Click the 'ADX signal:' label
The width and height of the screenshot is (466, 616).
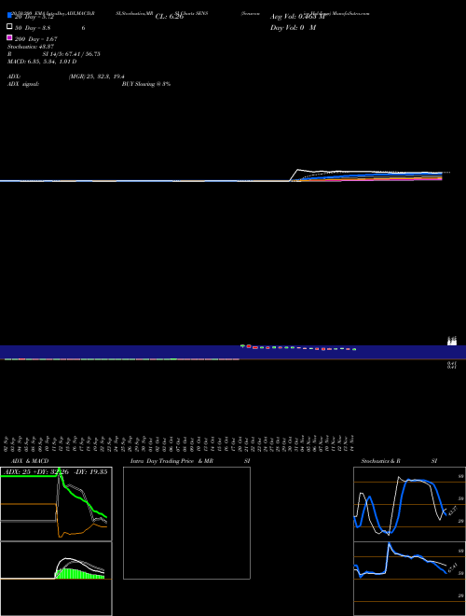[x=23, y=84]
